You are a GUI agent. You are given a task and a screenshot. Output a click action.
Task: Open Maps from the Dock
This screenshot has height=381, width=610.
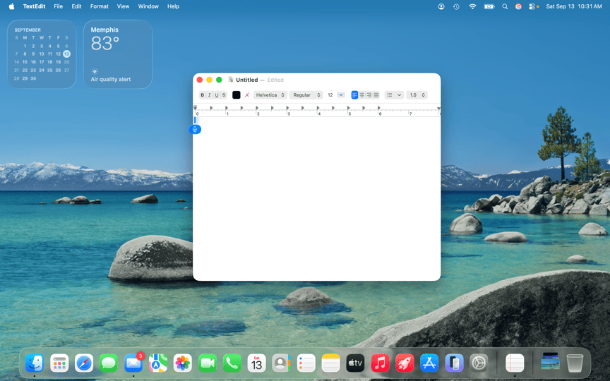click(x=158, y=363)
